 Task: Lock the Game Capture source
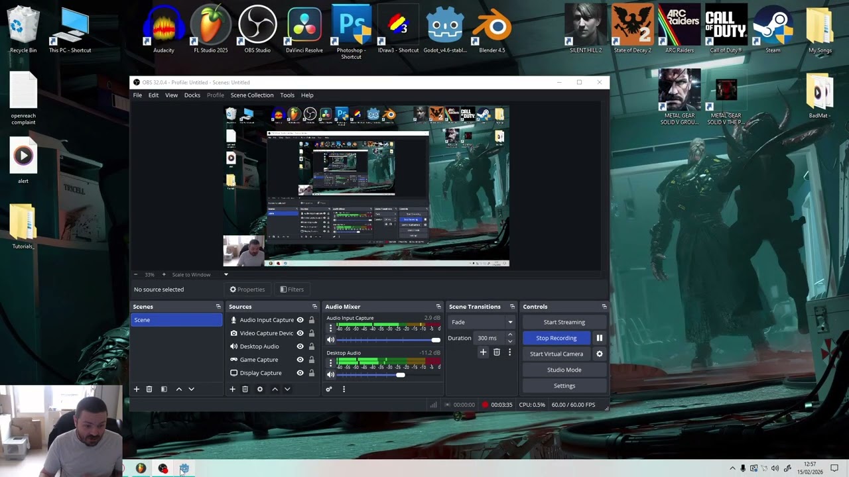click(311, 360)
